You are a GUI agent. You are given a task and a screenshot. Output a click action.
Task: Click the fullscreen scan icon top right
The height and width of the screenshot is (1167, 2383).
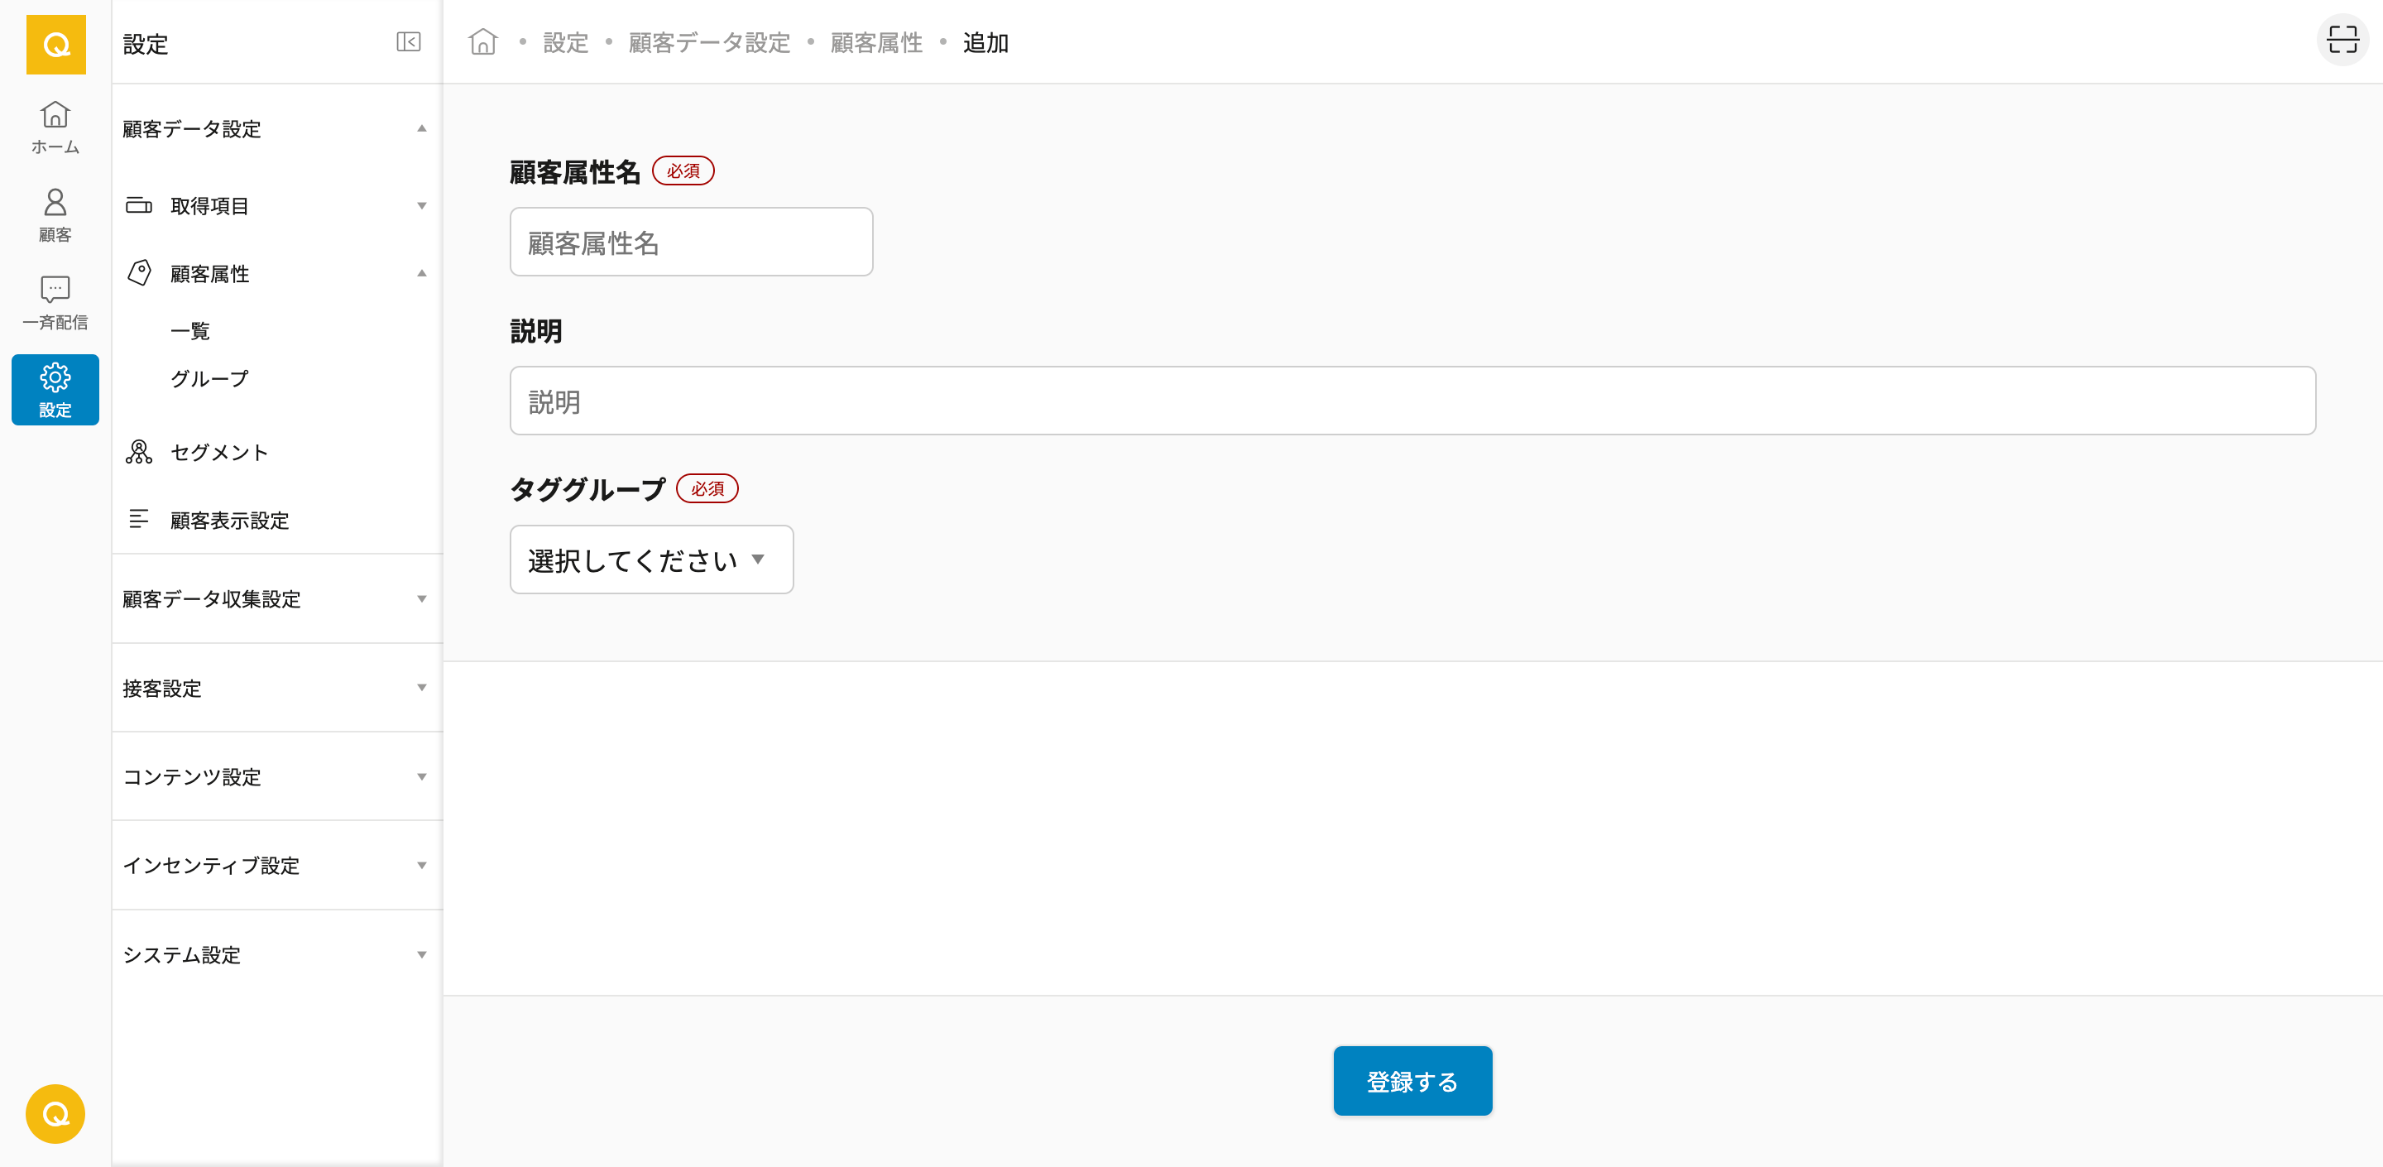click(2342, 41)
